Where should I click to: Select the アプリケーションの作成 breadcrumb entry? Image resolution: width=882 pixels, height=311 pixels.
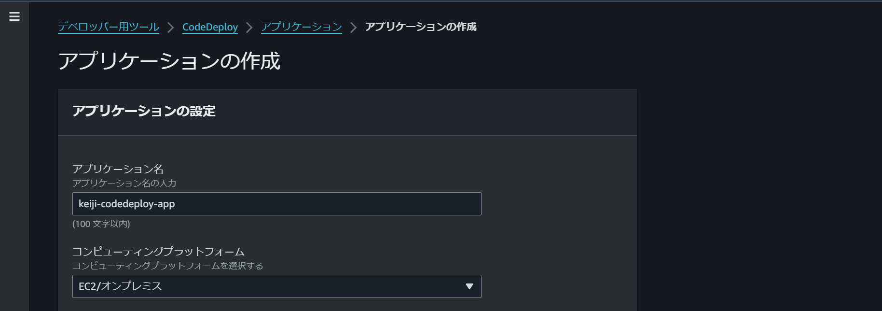tap(420, 27)
